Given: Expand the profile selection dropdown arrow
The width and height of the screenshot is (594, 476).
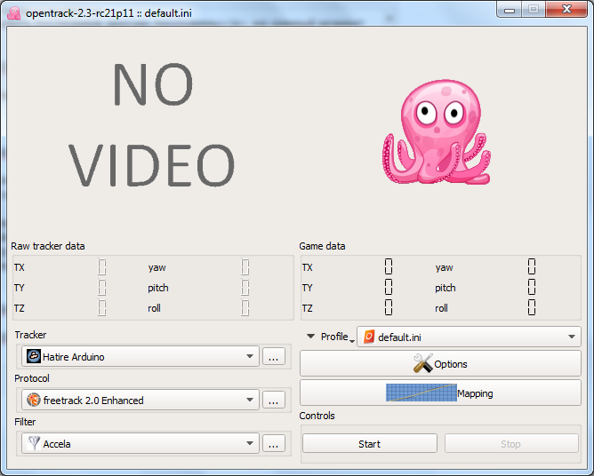Looking at the screenshot, I should pos(572,337).
